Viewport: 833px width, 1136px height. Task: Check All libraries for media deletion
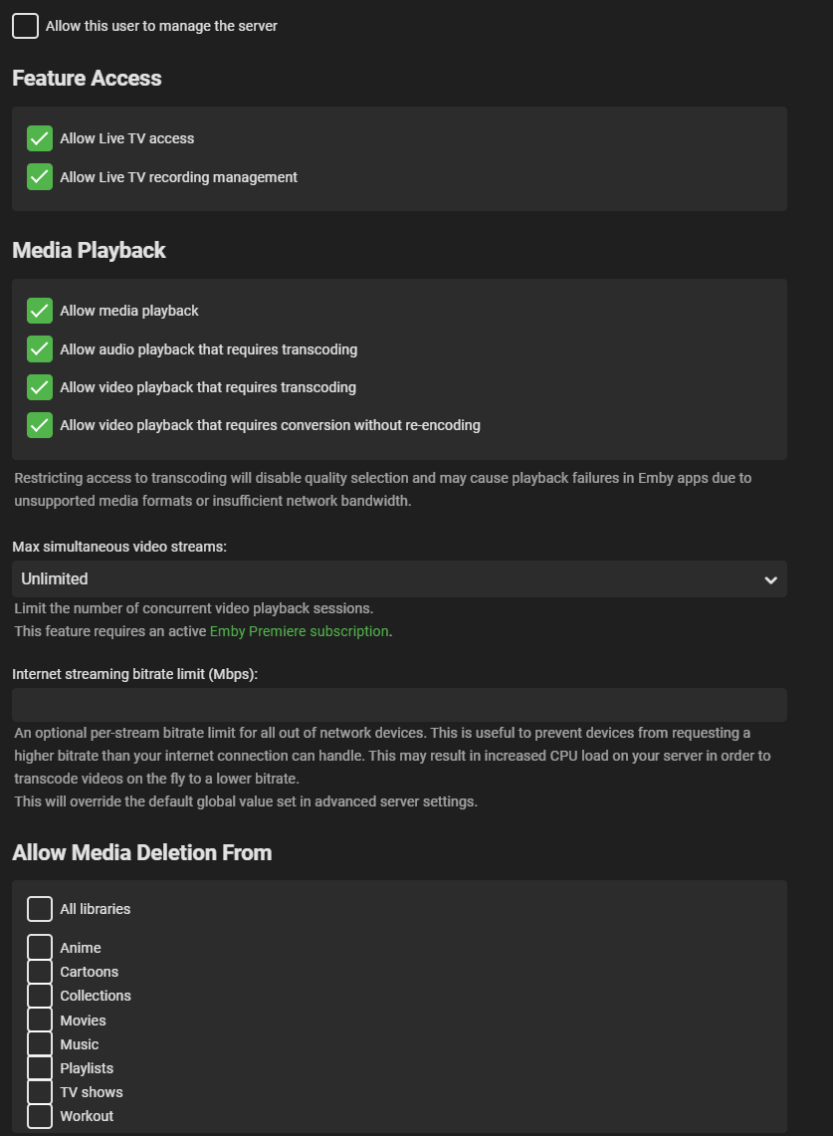[x=40, y=909]
